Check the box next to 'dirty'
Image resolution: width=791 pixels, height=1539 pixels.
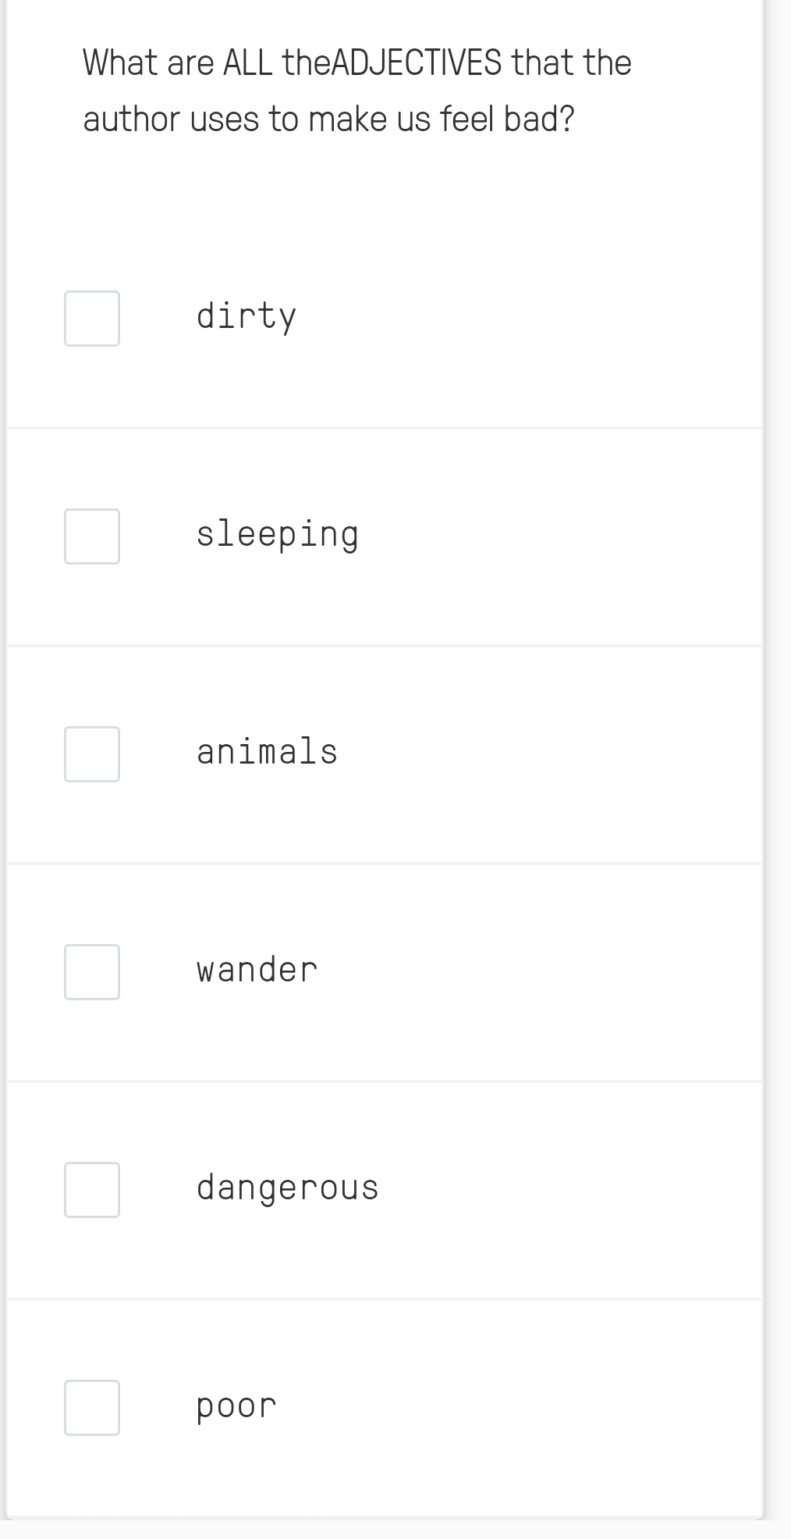coord(92,319)
